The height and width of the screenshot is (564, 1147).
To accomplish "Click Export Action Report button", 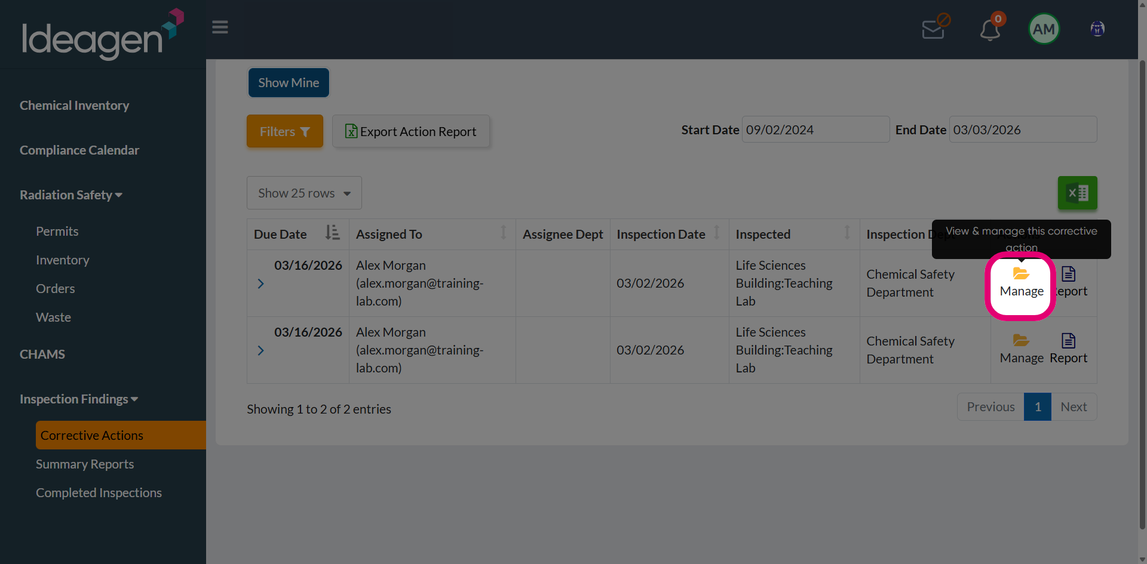I will 410,131.
